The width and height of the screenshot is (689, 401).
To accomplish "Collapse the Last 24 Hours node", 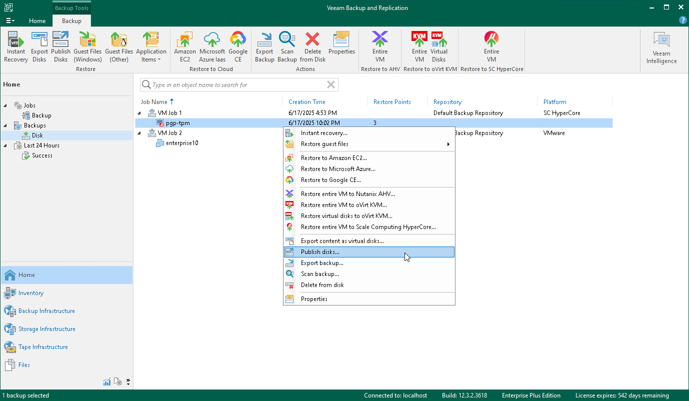I will pos(5,145).
